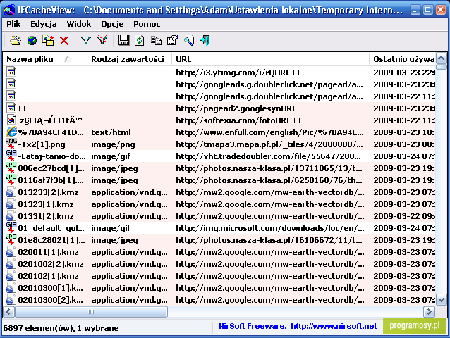Click Internet Explorer icon of %7BA94CF41D row
450x338 pixels.
point(11,132)
